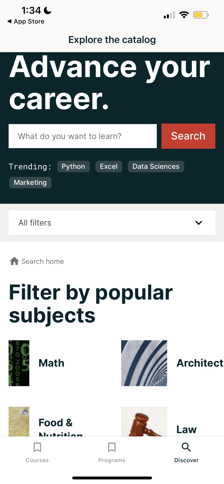Tap the Programs bookmark icon

[x=112, y=447]
